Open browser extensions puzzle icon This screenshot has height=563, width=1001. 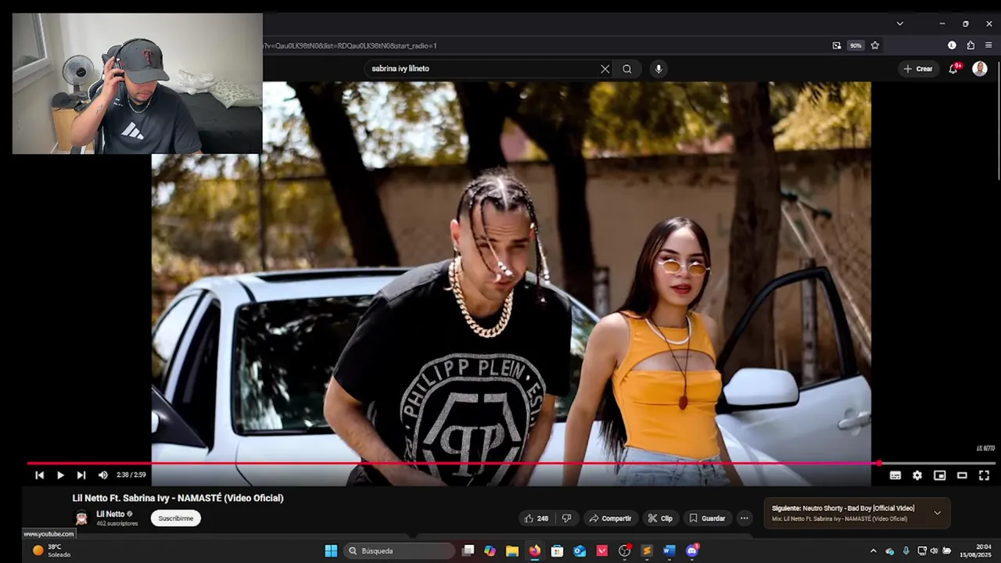971,45
